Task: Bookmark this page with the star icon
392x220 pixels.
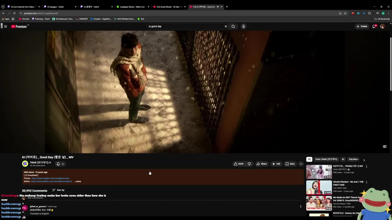Action: pos(345,13)
